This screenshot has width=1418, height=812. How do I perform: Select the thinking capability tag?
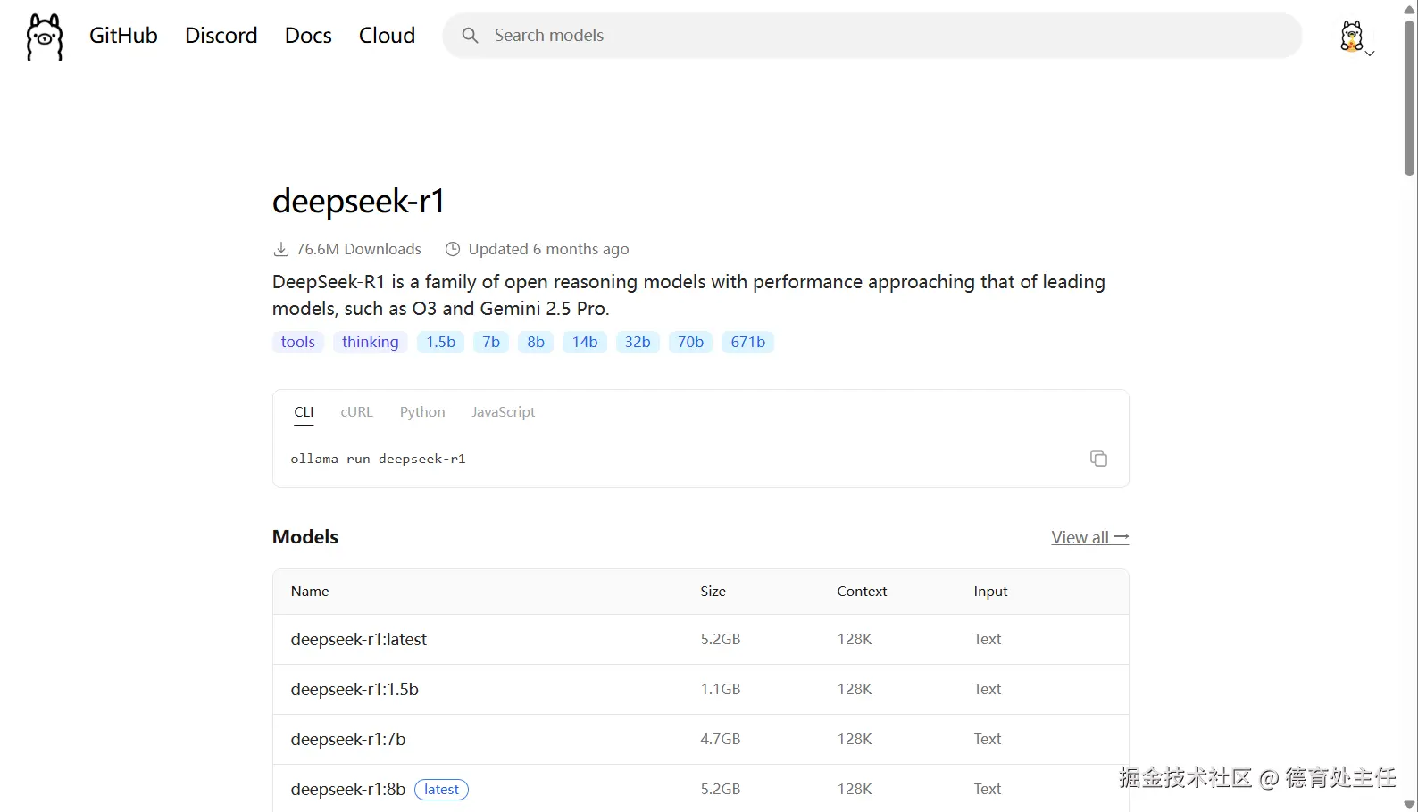[370, 342]
